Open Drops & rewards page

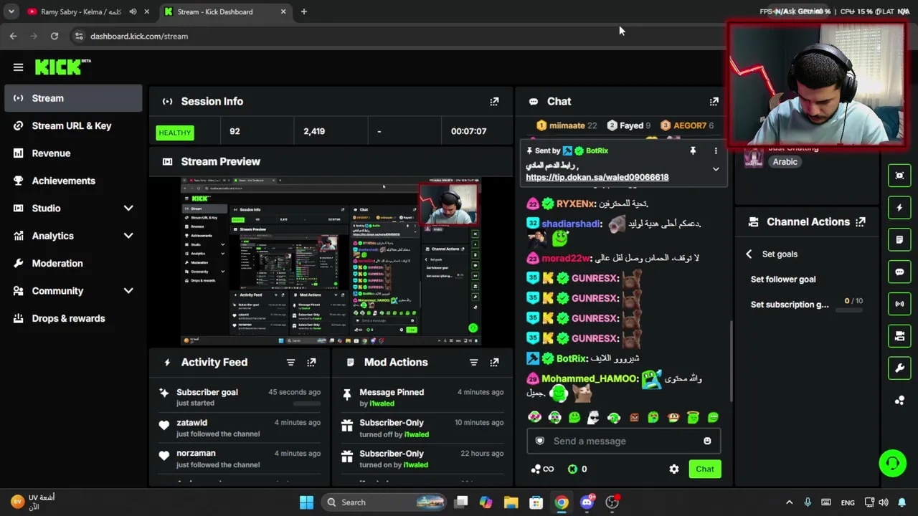(x=73, y=319)
